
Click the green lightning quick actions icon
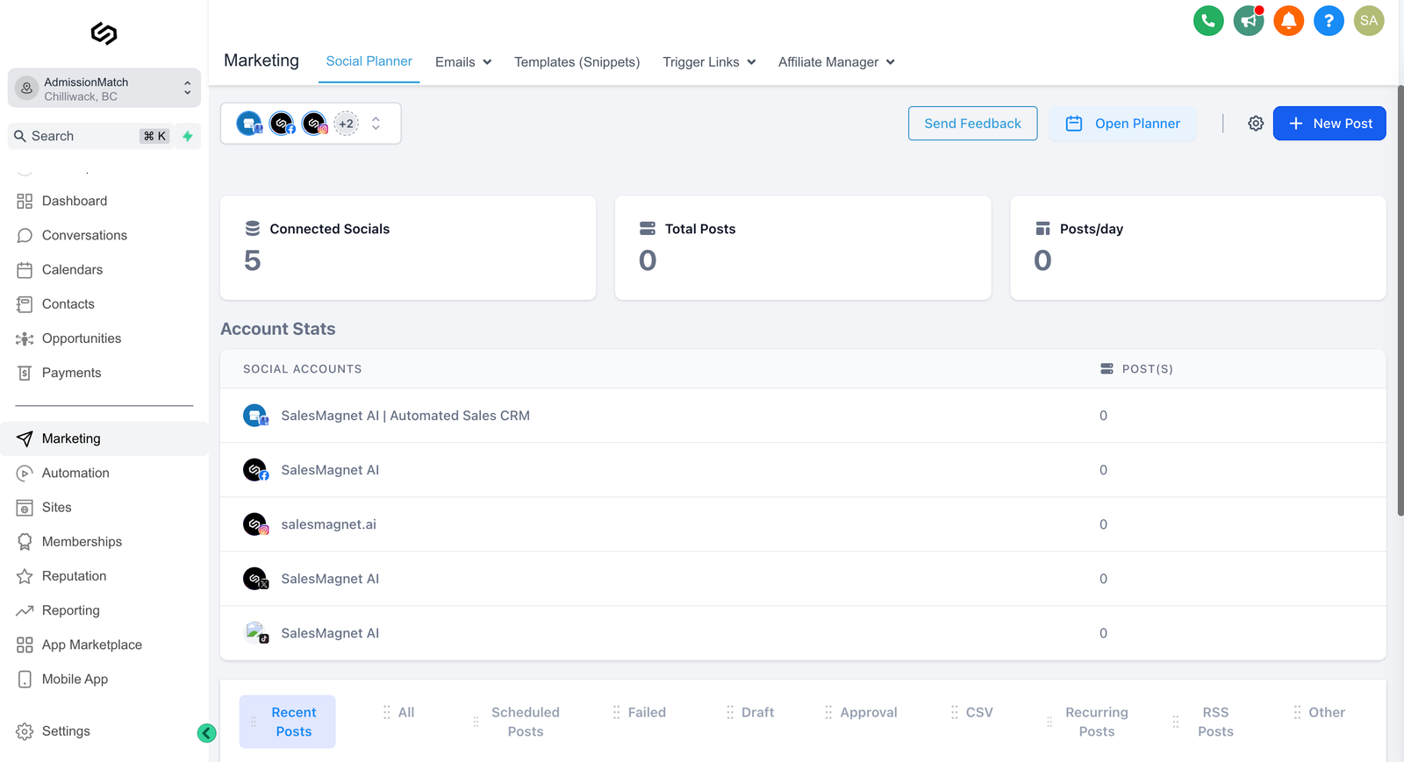pyautogui.click(x=188, y=136)
